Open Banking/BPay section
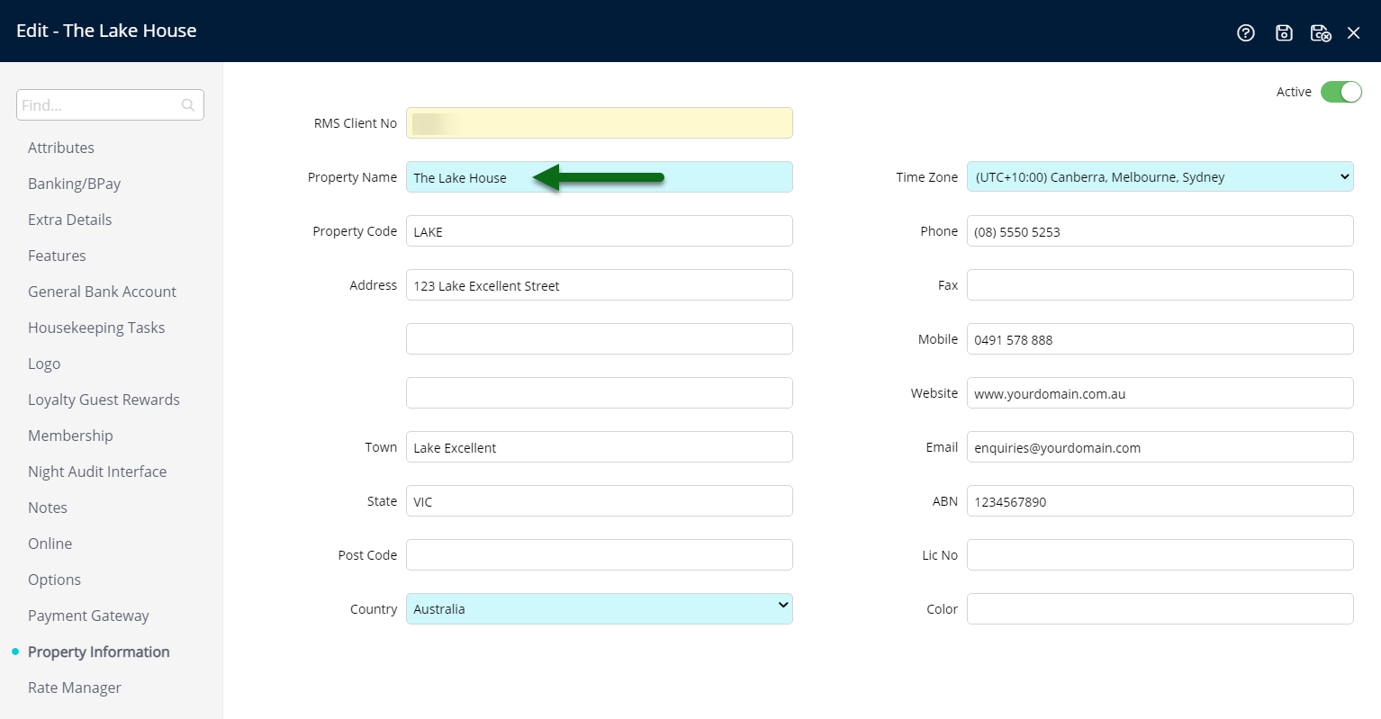 tap(74, 184)
